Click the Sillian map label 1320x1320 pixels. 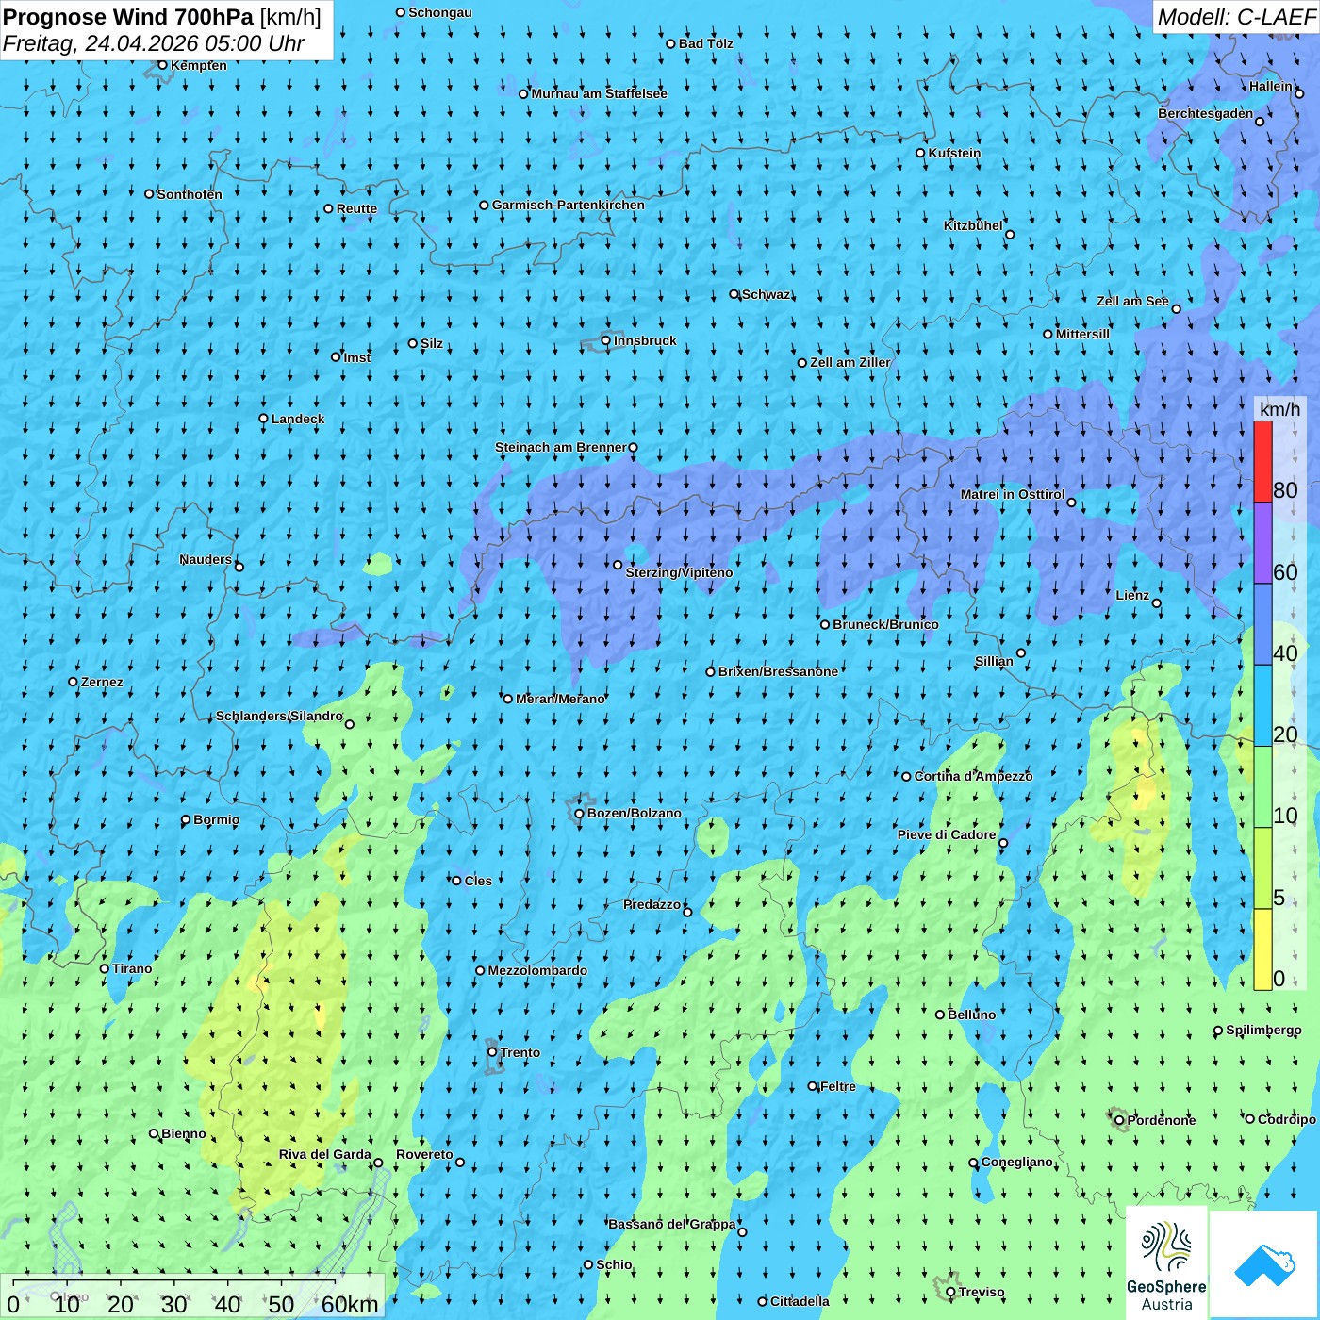[994, 661]
